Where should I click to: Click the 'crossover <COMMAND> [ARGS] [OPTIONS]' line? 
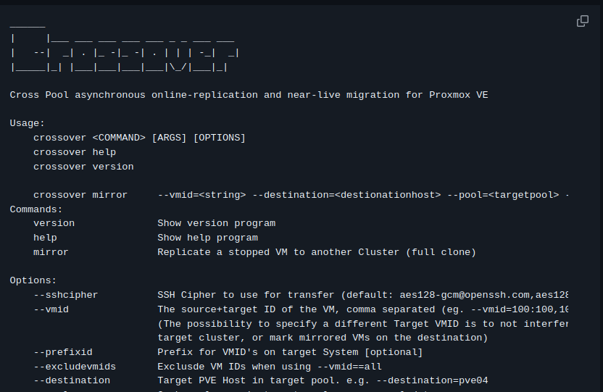pos(139,138)
